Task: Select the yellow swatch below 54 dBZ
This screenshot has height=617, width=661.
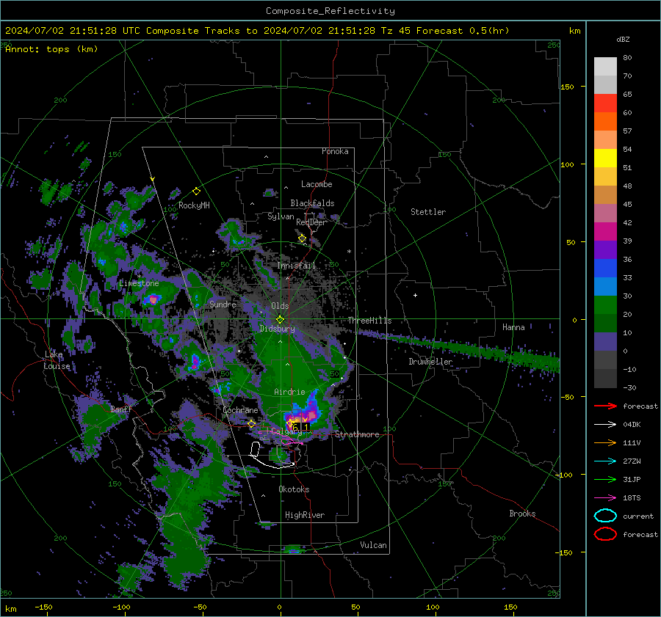Action: tap(605, 158)
